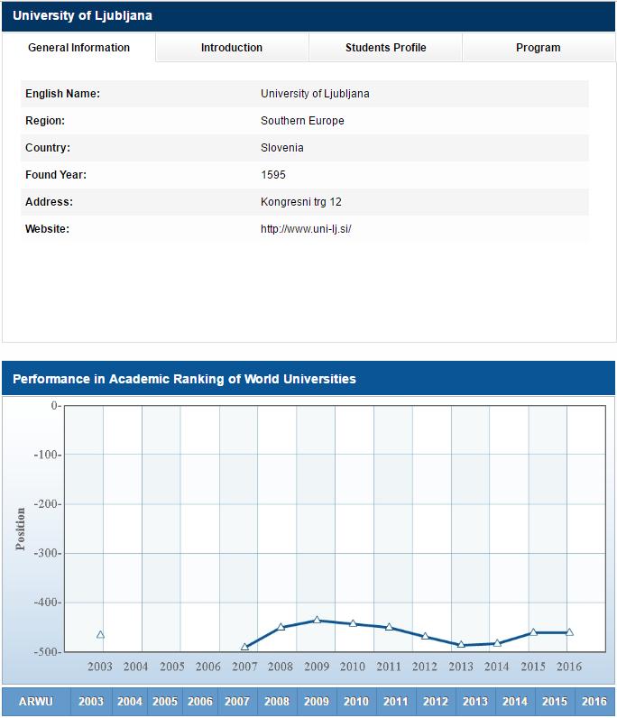The height and width of the screenshot is (718, 617).
Task: Click the -400 y-axis label on chart
Action: tap(47, 603)
